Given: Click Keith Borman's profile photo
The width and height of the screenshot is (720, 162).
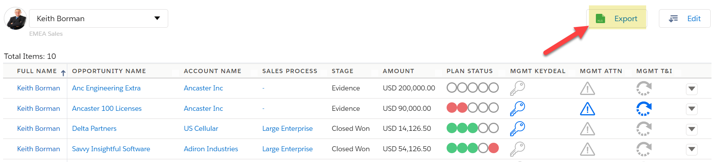Looking at the screenshot, I should pos(15,18).
